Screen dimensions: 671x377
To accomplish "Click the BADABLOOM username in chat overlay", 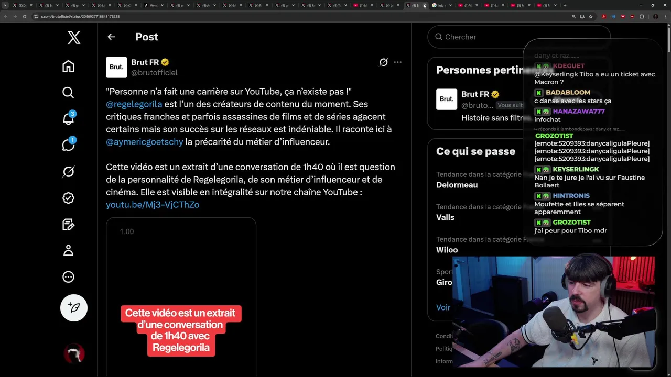I will tap(568, 93).
